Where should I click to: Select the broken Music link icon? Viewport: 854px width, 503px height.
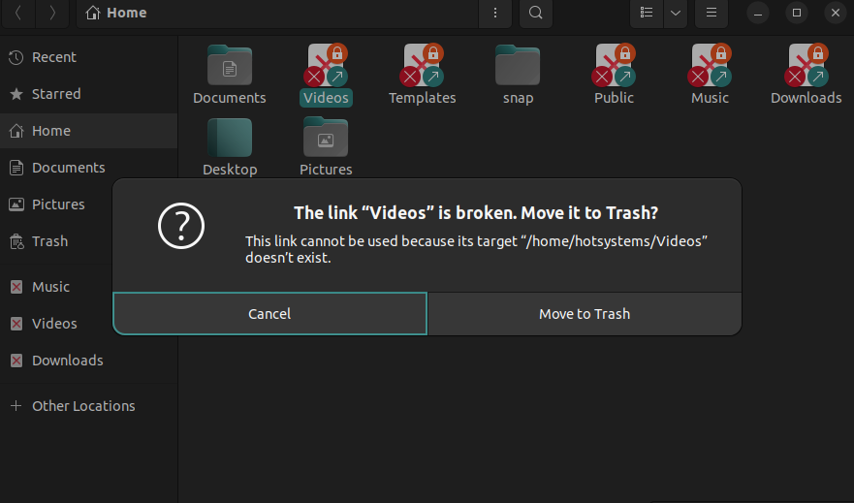710,65
